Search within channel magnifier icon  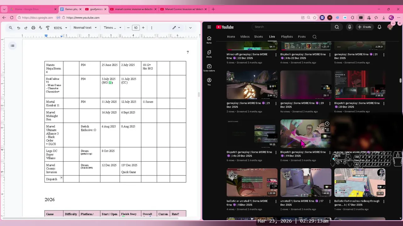pyautogui.click(x=315, y=37)
